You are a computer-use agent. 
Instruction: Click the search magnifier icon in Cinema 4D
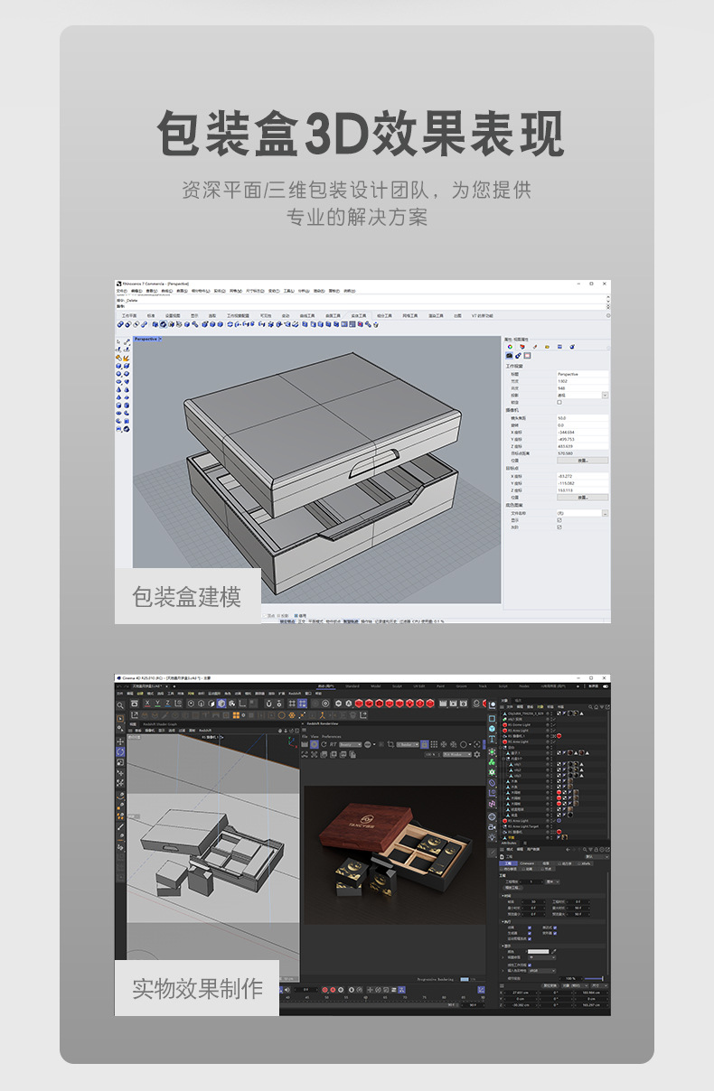tap(120, 704)
